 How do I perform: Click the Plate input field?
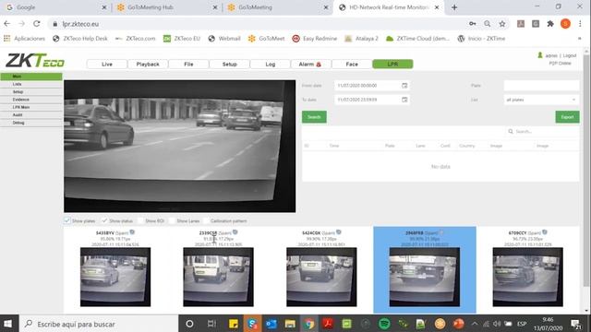click(541, 86)
